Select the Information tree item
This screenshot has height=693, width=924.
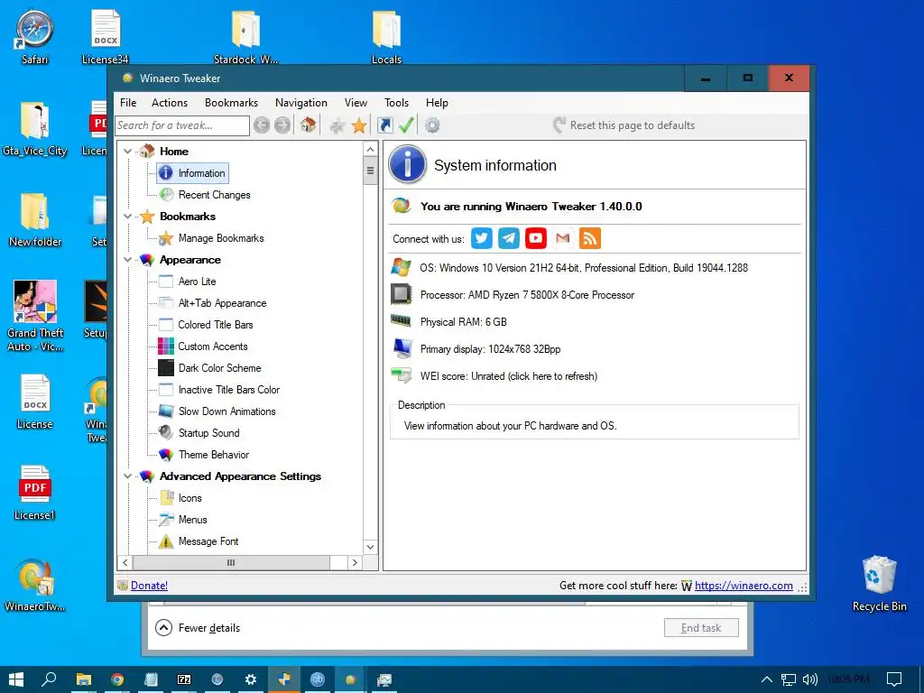coord(193,172)
